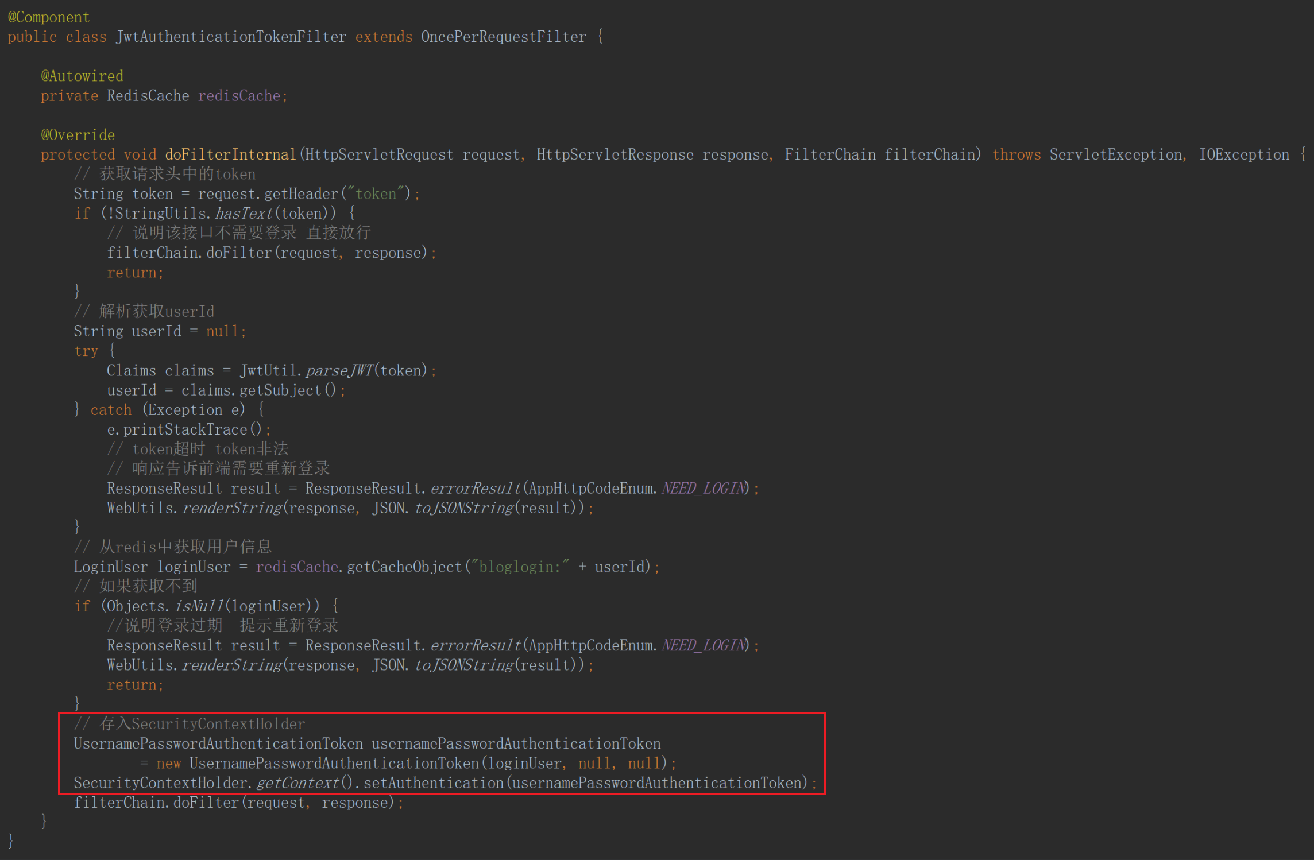
Task: Select the @Autowired annotation
Action: (82, 76)
